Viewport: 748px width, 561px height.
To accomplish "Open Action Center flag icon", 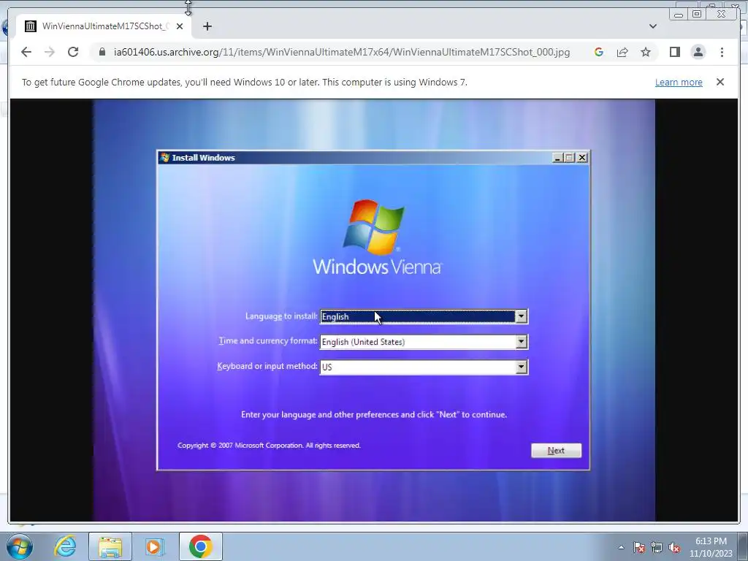I will point(639,547).
